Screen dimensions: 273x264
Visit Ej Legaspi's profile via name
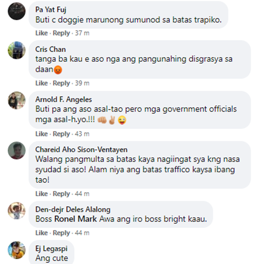coord(51,249)
